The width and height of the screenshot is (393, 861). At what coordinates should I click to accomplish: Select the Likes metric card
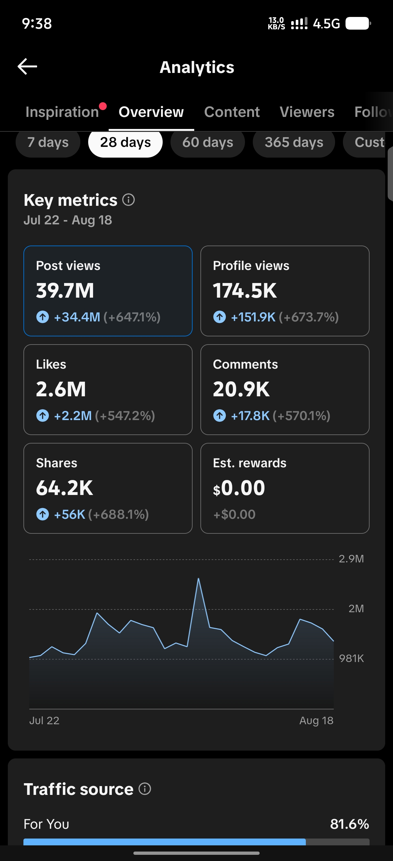tap(108, 390)
